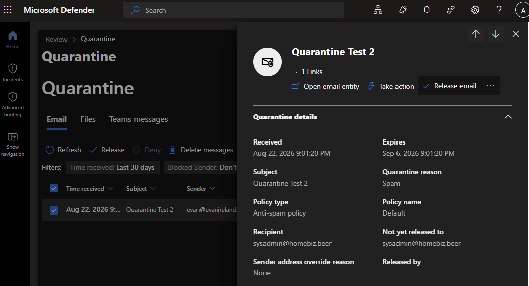Viewport: 529px width, 286px height.
Task: Open the more options ellipsis menu
Action: click(x=491, y=86)
